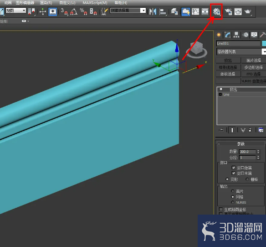Toggle the Percent Snap icon
This screenshot has width=266, height=247.
83,11
